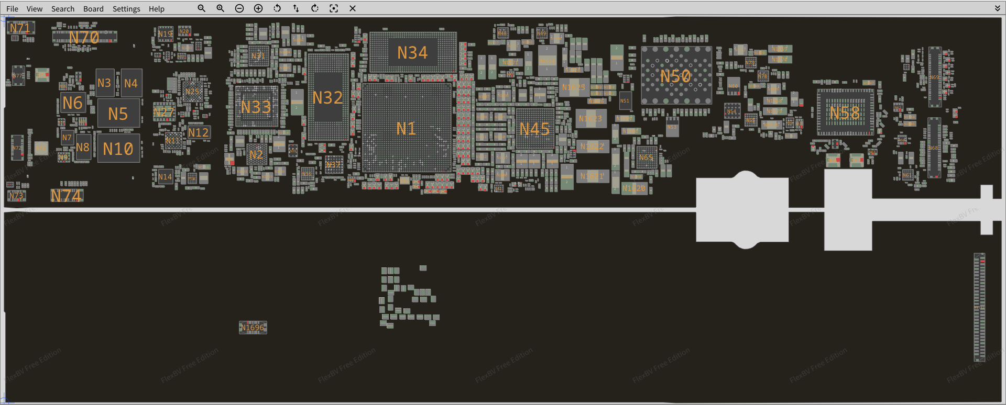Open the Search menu

[x=63, y=9]
